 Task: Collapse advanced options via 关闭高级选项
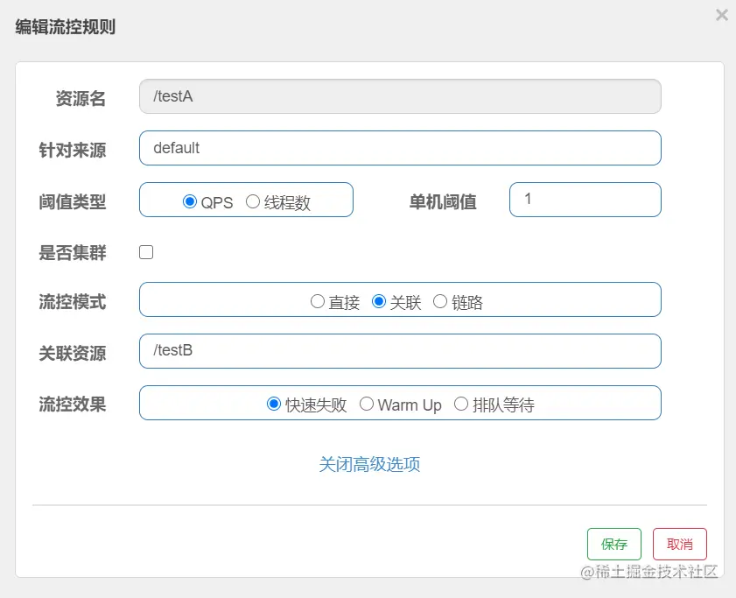(369, 464)
